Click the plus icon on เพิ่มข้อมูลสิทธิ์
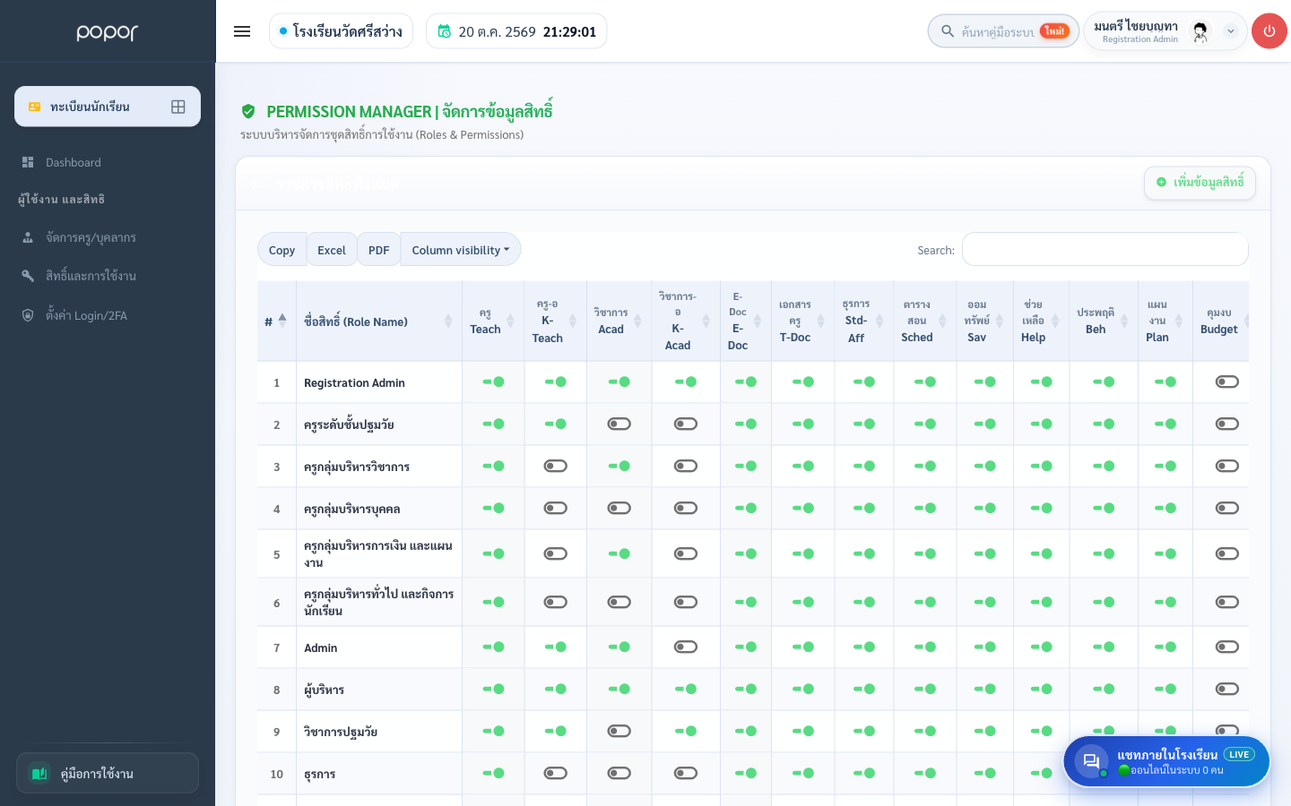The width and height of the screenshot is (1291, 806). click(x=1161, y=182)
